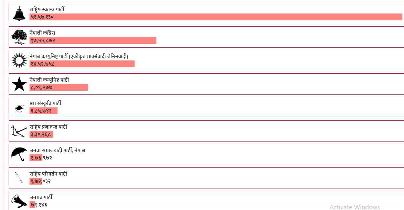Click जनता समाजवादी पार्टी, नेपाल name

click(57, 151)
